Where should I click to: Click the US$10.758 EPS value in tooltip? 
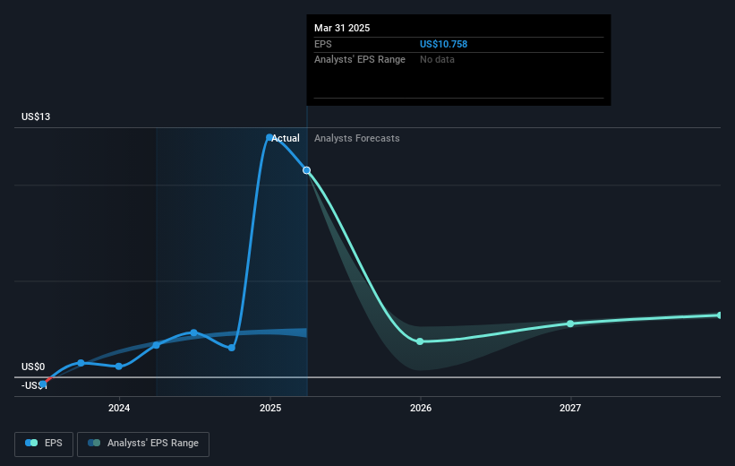443,44
